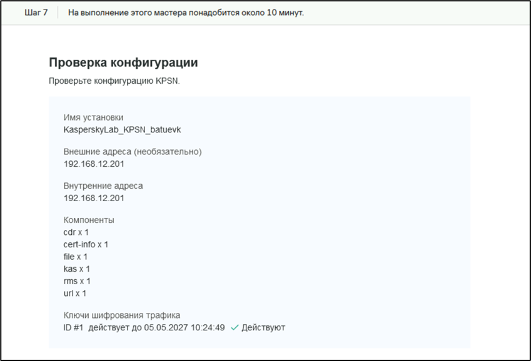Viewport: 531px width, 361px height.
Task: Click the "Компоненты" section label
Action: 89,220
